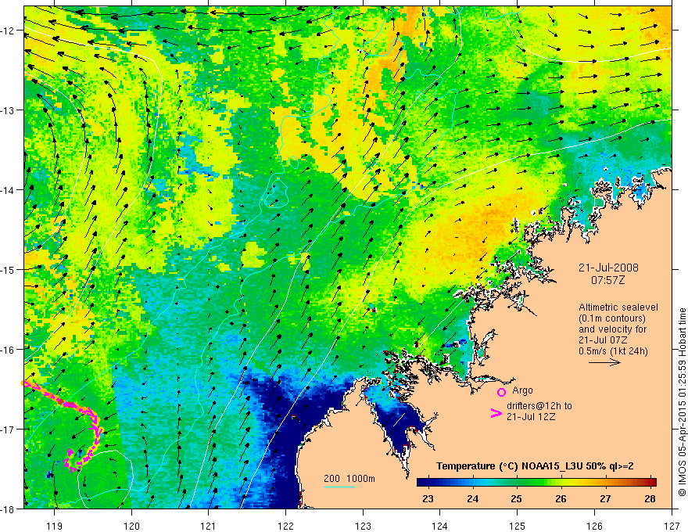This screenshot has width=688, height=532.
Task: Click the colour bar label '25'
Action: point(517,498)
